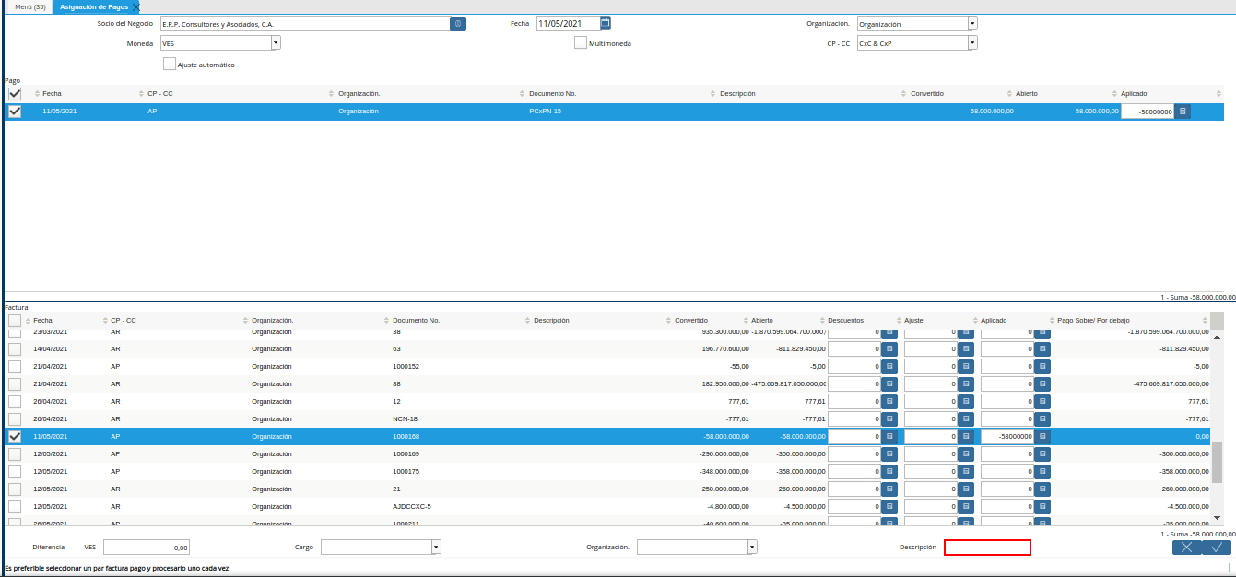1236x577 pixels.
Task: Check the invoice row for document 1000175
Action: (x=15, y=472)
